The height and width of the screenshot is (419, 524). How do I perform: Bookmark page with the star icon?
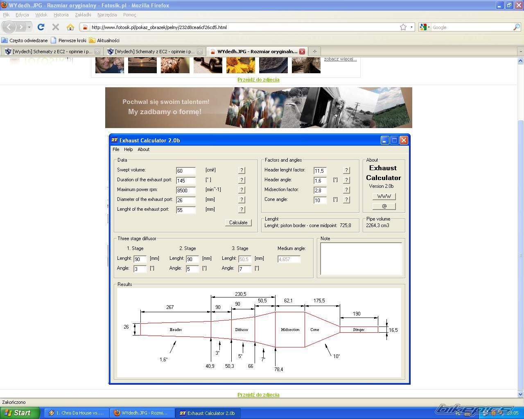pos(403,27)
